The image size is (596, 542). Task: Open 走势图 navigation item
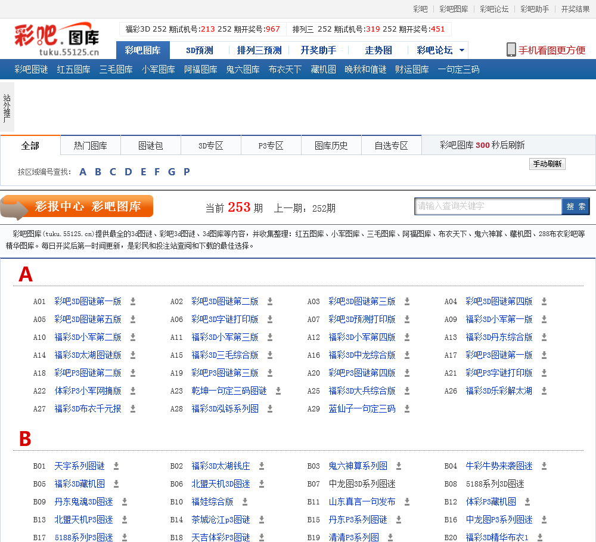[x=378, y=50]
